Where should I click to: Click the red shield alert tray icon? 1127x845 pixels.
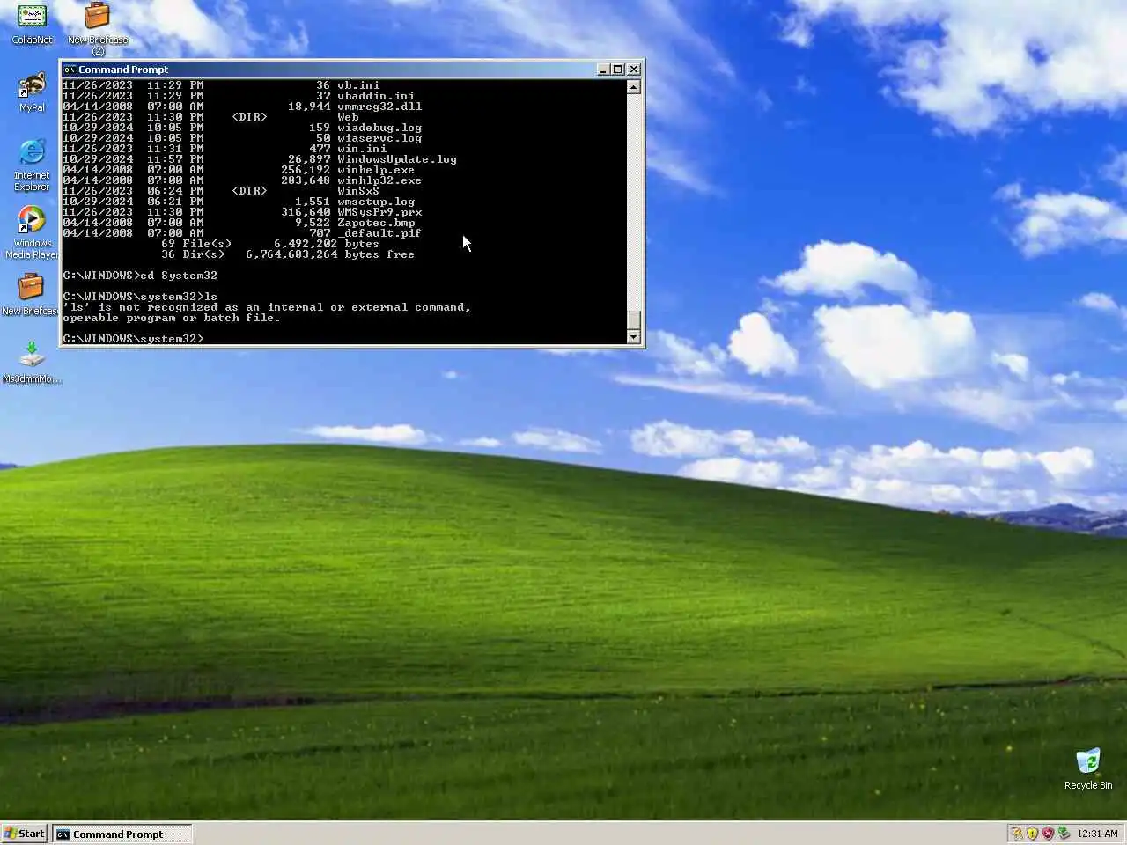click(x=1048, y=834)
